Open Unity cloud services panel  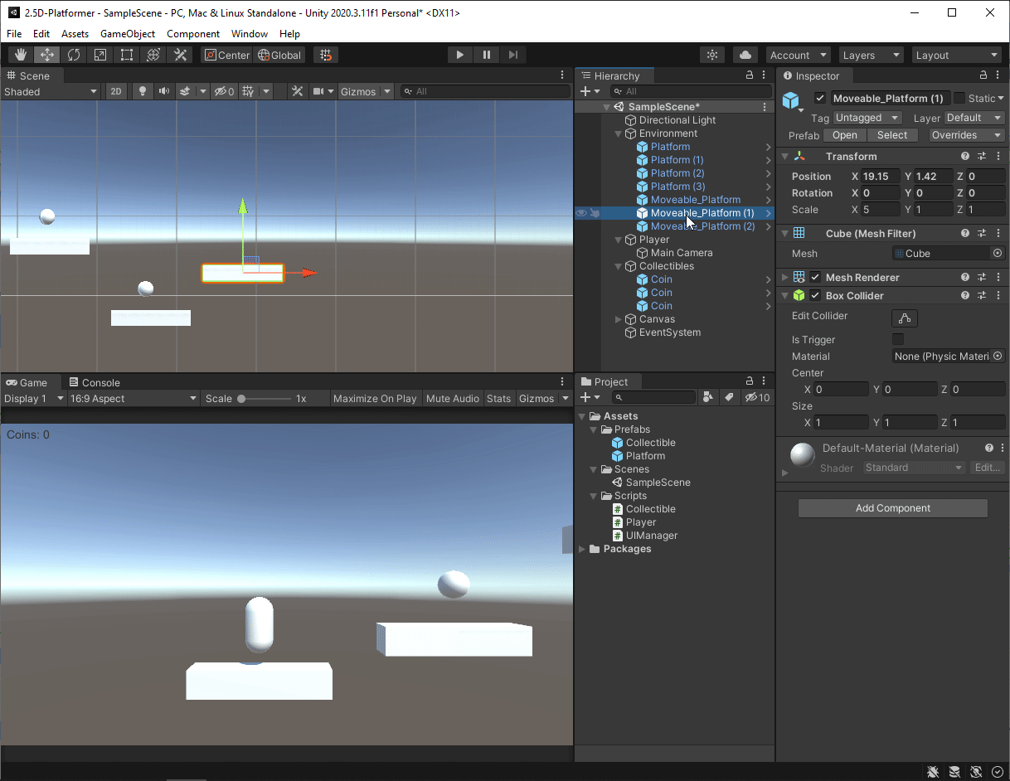click(744, 55)
